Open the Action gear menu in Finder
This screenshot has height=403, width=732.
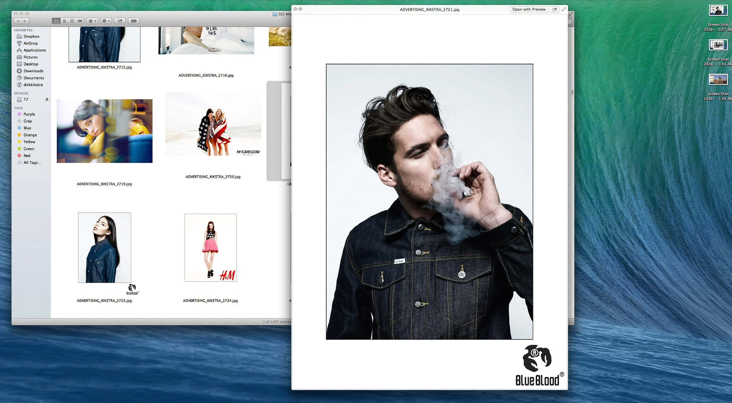[x=106, y=21]
